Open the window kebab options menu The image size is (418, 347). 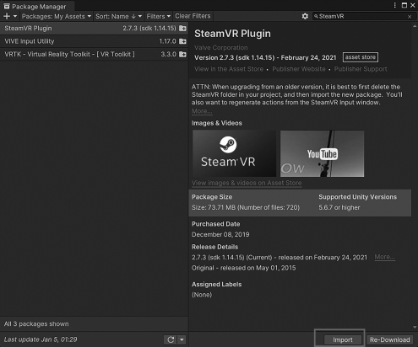click(394, 5)
